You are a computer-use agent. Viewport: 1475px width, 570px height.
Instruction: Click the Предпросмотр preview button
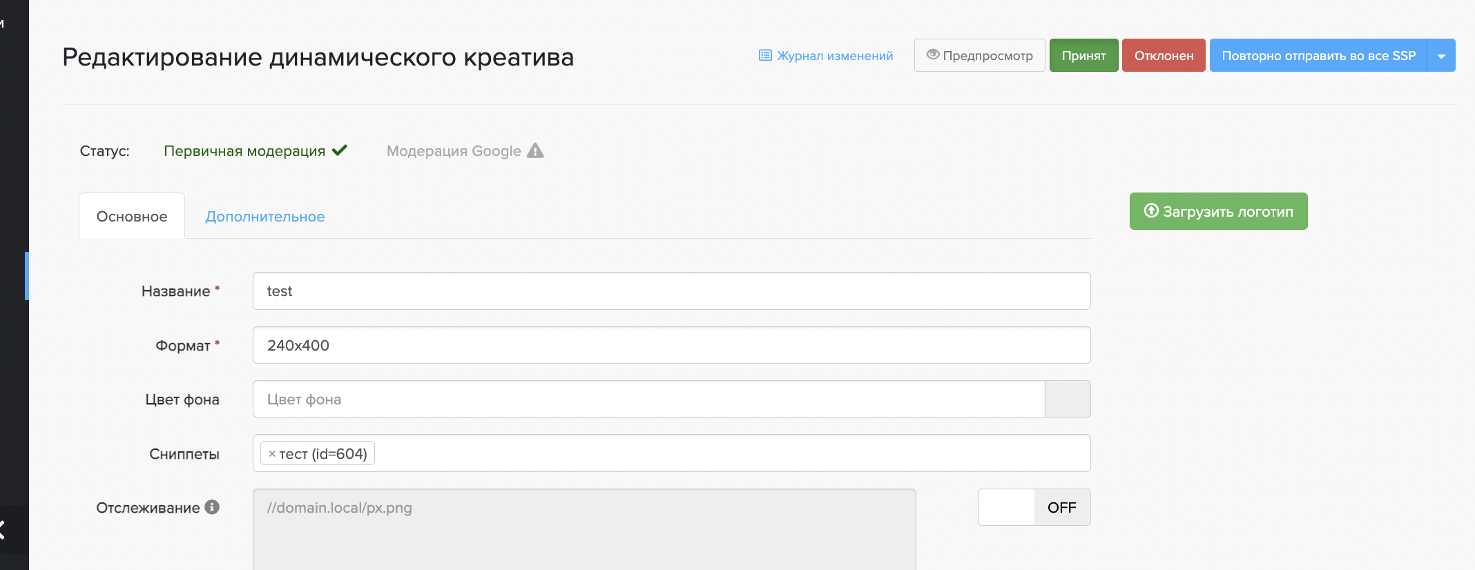979,55
